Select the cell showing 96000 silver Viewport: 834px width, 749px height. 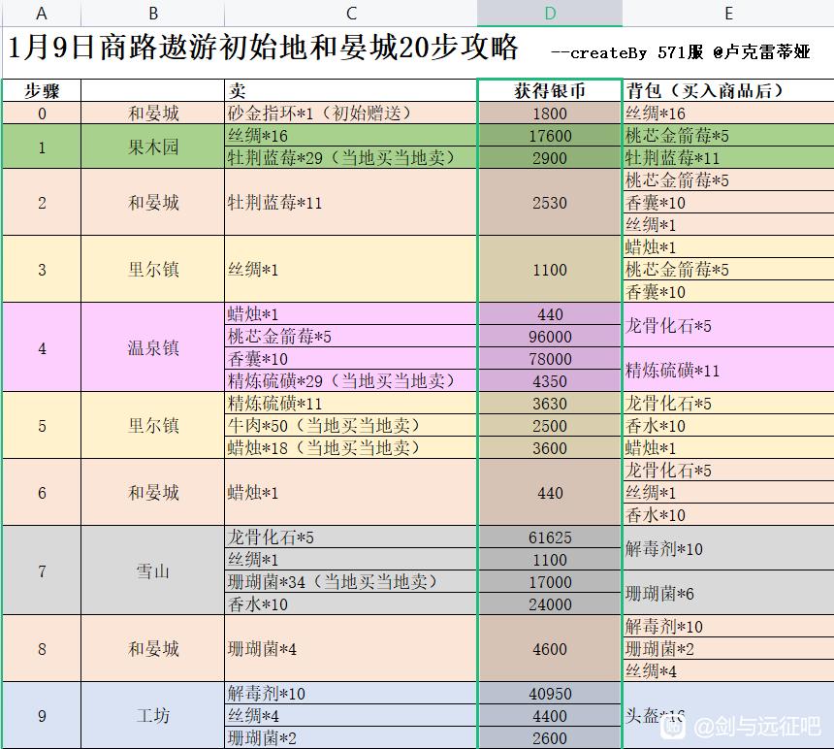pyautogui.click(x=550, y=337)
